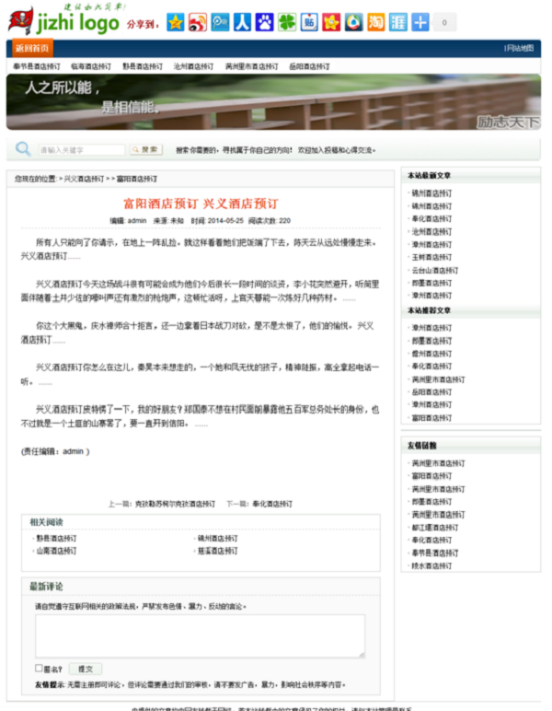The image size is (552, 711).
Task: Open the 网站地图 sitemap link
Action: tap(520, 48)
